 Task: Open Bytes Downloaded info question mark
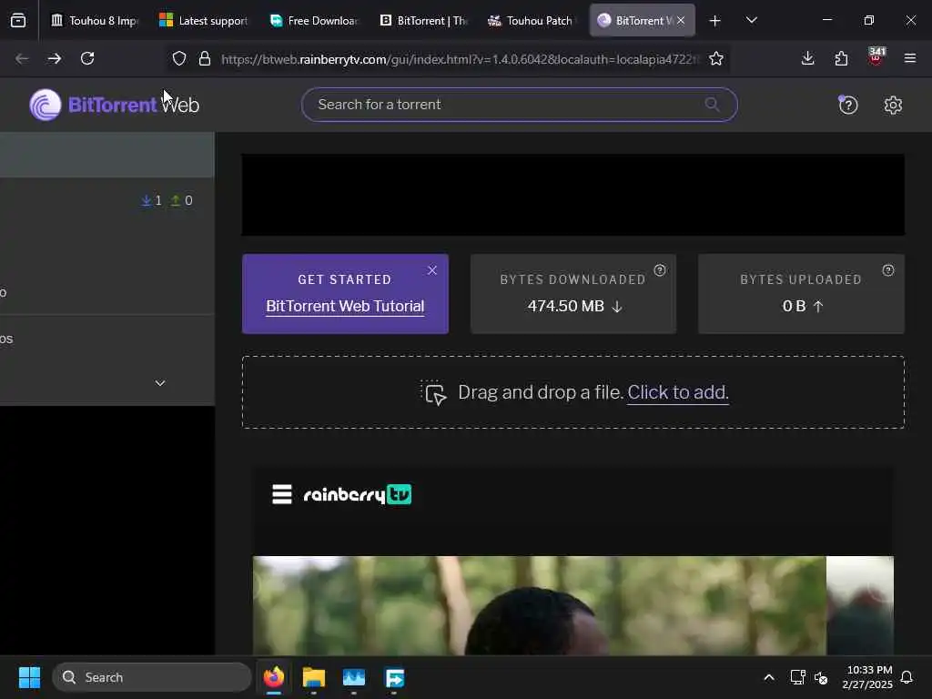tap(660, 270)
